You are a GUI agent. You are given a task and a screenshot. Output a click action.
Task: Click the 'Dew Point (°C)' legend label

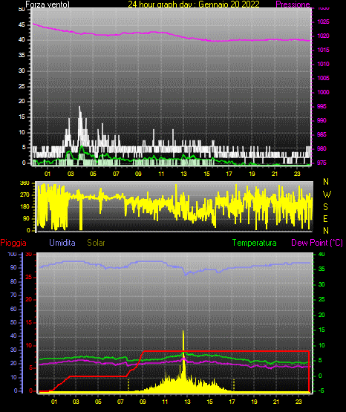(x=317, y=243)
